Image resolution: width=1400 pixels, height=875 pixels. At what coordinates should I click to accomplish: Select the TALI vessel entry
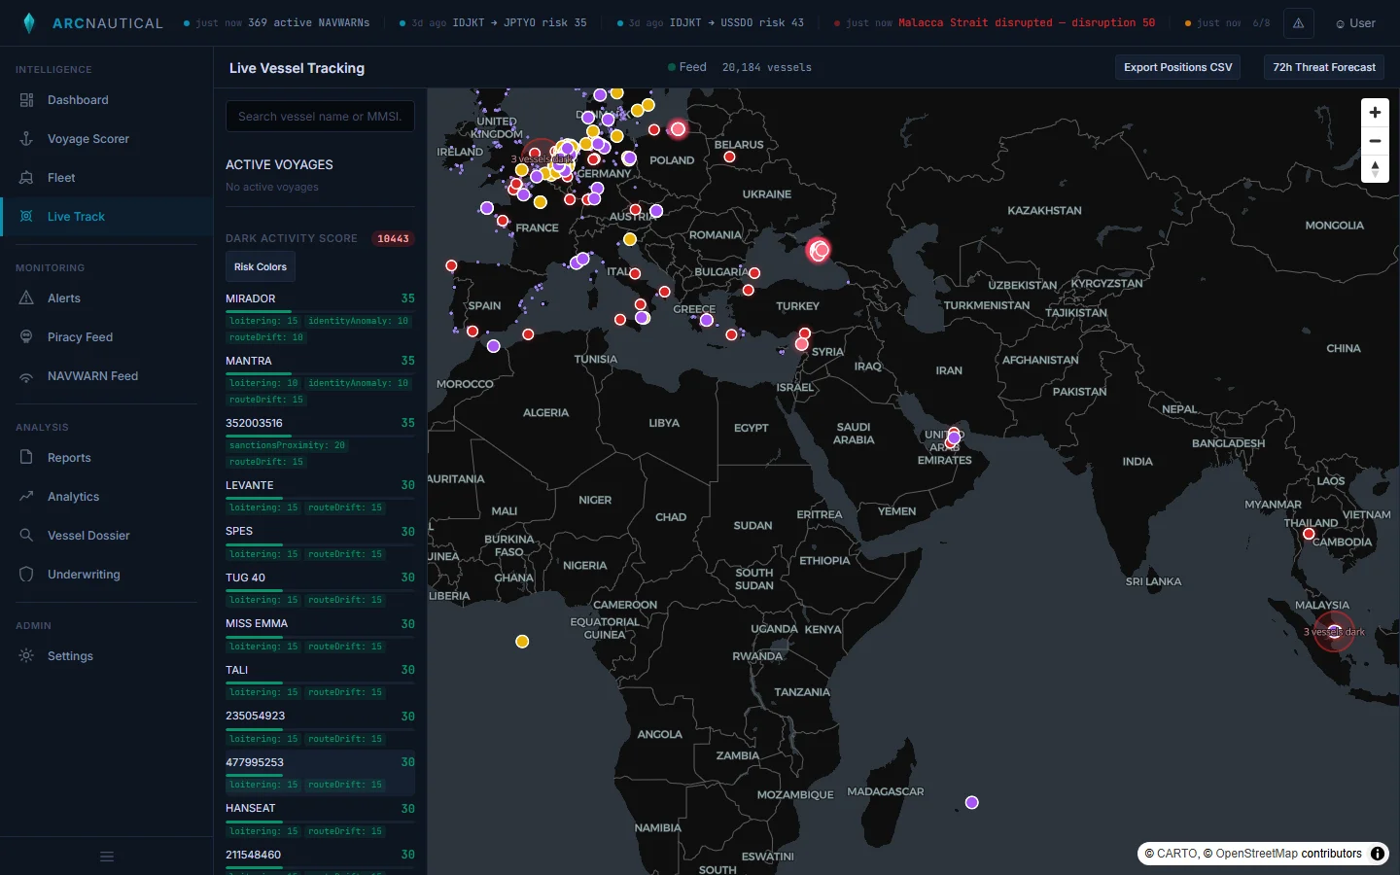pyautogui.click(x=320, y=681)
